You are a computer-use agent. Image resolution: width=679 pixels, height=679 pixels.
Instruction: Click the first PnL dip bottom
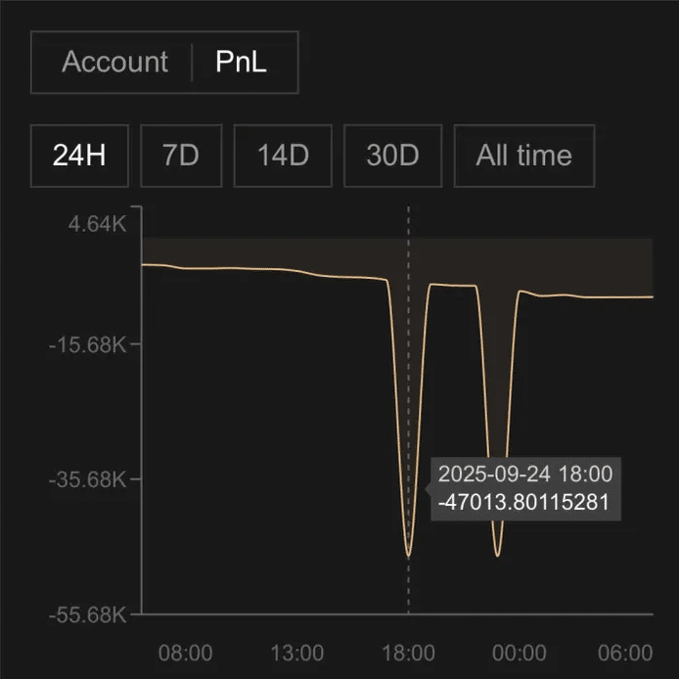click(x=408, y=555)
